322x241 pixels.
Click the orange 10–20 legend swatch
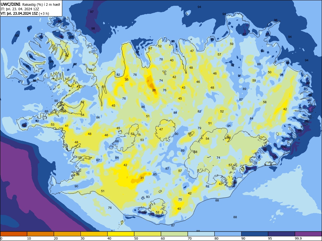(x=41, y=234)
